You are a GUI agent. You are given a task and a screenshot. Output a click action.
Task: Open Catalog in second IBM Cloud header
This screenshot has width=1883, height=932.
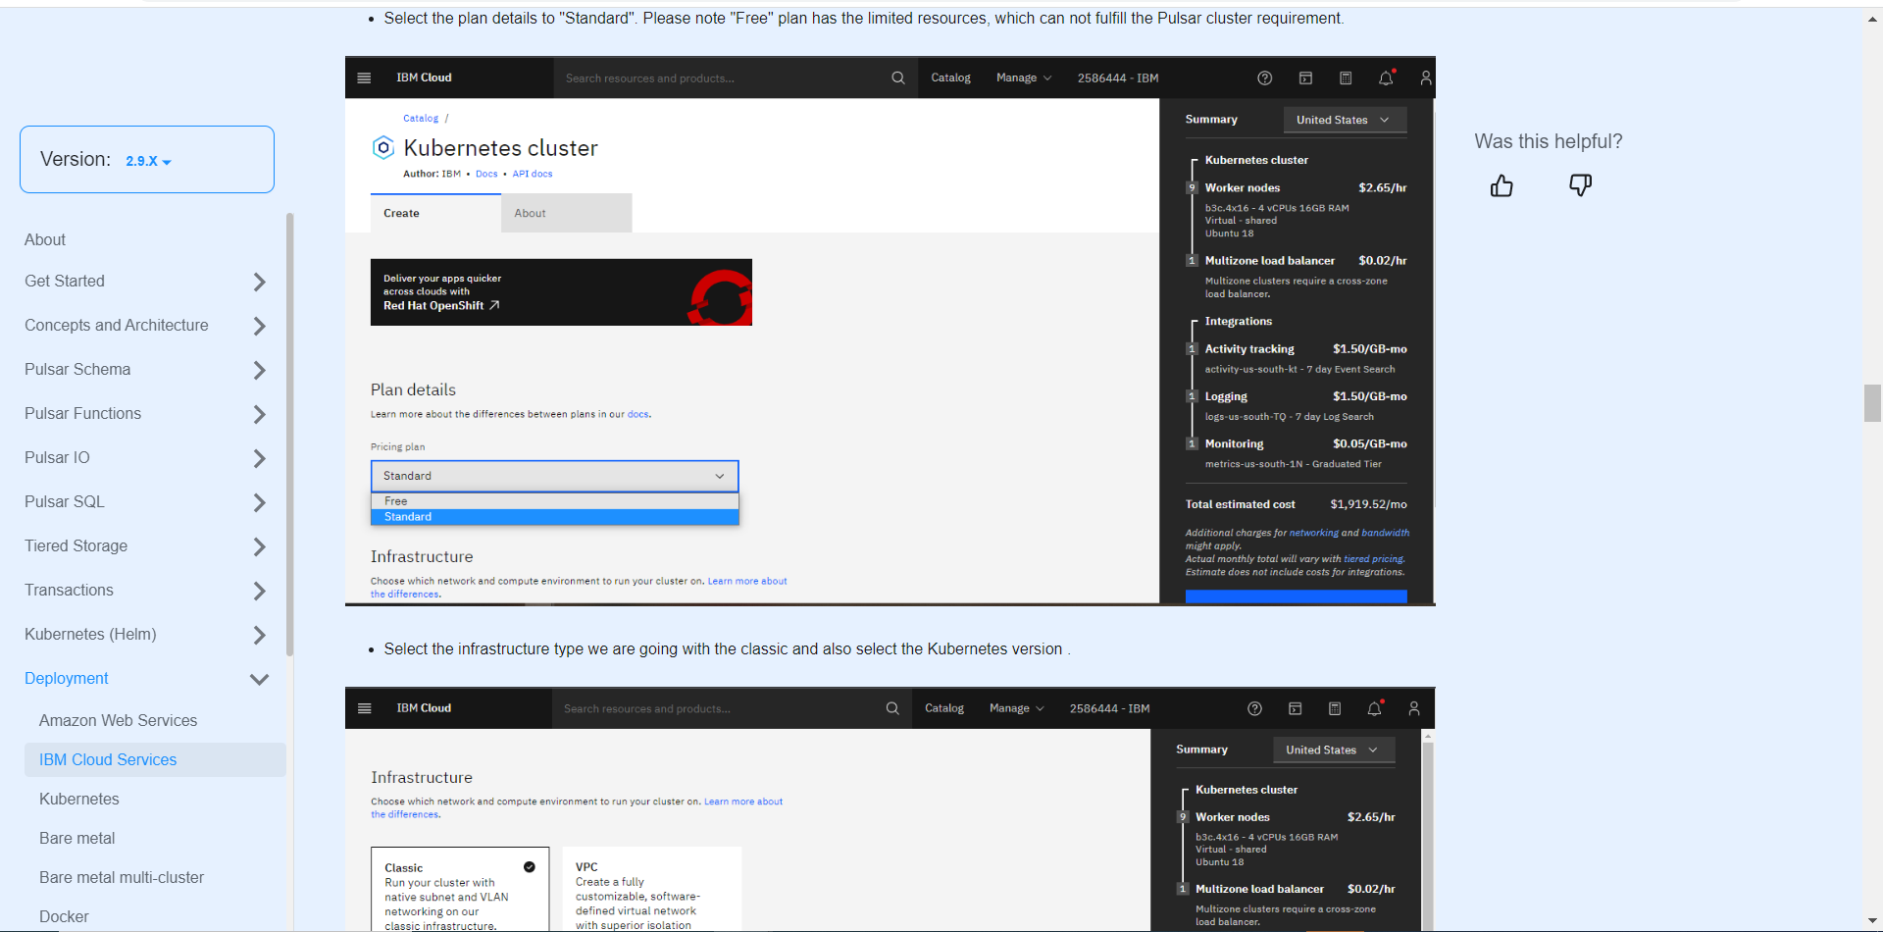click(x=944, y=708)
